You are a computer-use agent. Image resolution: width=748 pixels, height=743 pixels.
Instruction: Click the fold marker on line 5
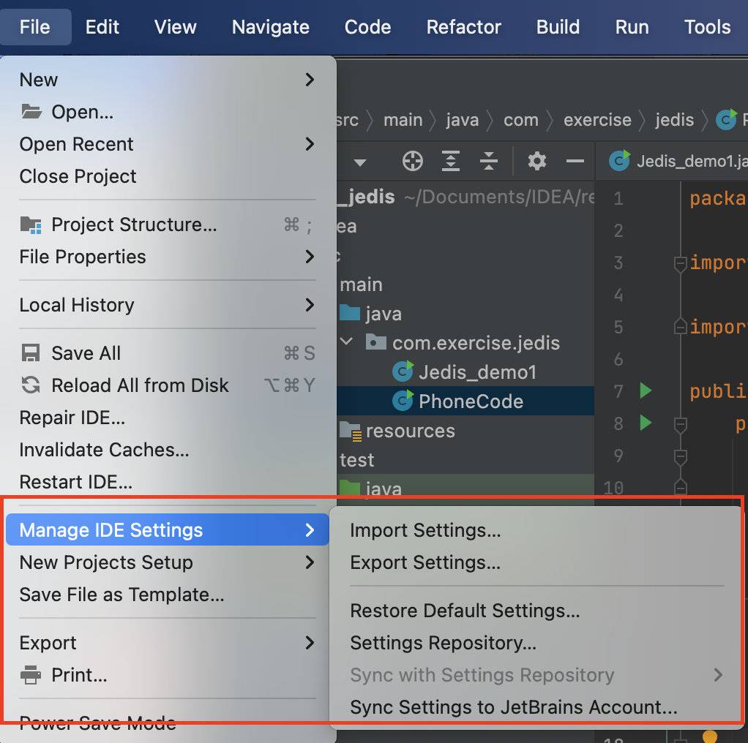(x=680, y=326)
